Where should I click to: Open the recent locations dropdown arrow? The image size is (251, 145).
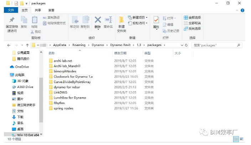(22, 45)
